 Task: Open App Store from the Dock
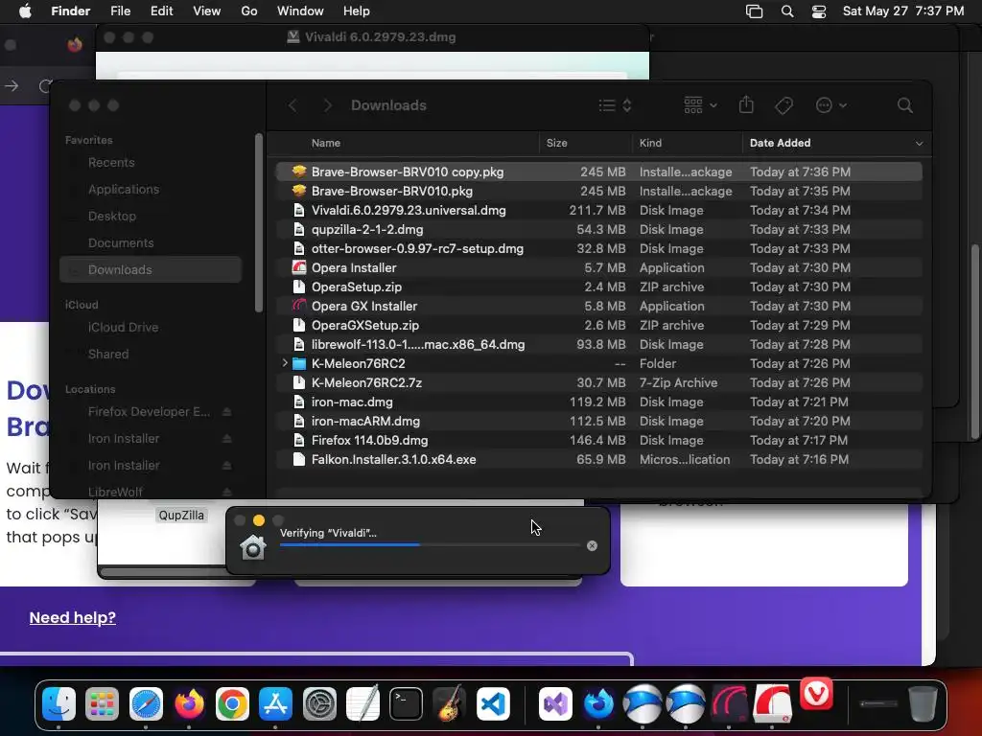[275, 704]
